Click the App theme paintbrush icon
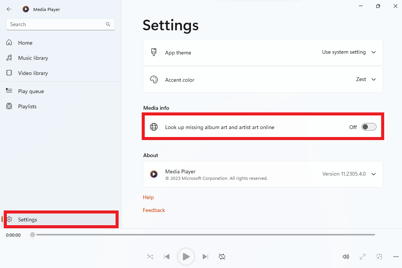Viewport: 402px width, 268px height. click(x=154, y=52)
